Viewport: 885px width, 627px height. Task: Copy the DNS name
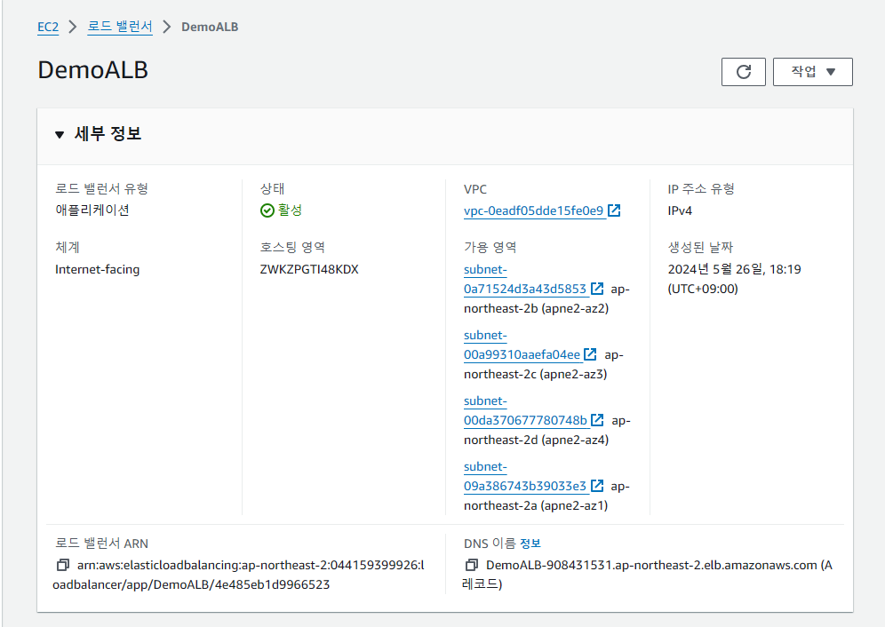coord(471,565)
